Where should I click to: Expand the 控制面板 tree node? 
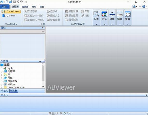2,81
